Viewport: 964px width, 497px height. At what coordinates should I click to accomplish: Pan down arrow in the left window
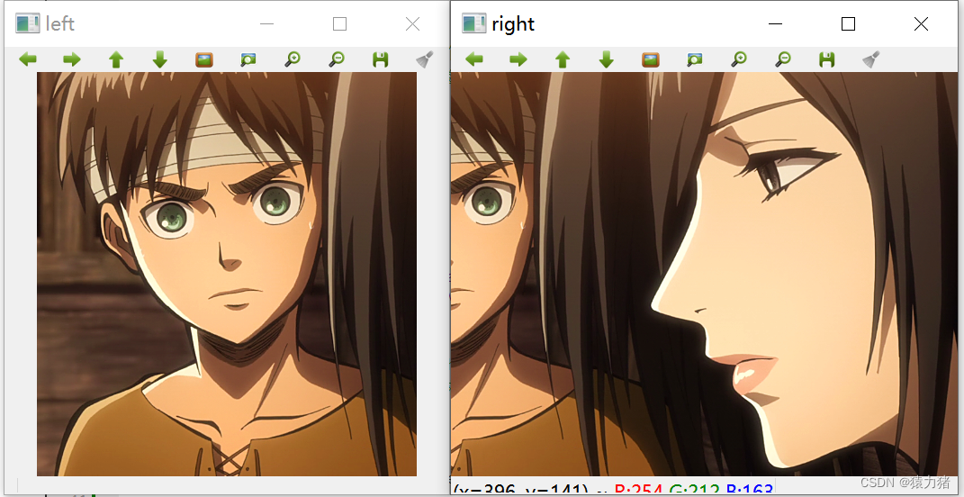[160, 59]
